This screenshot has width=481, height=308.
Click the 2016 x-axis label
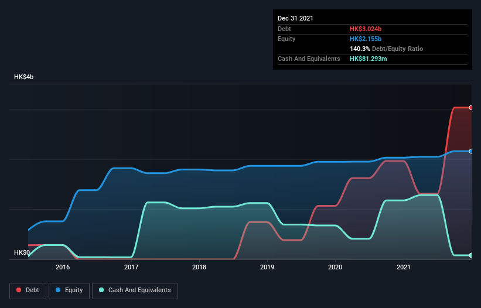point(63,267)
